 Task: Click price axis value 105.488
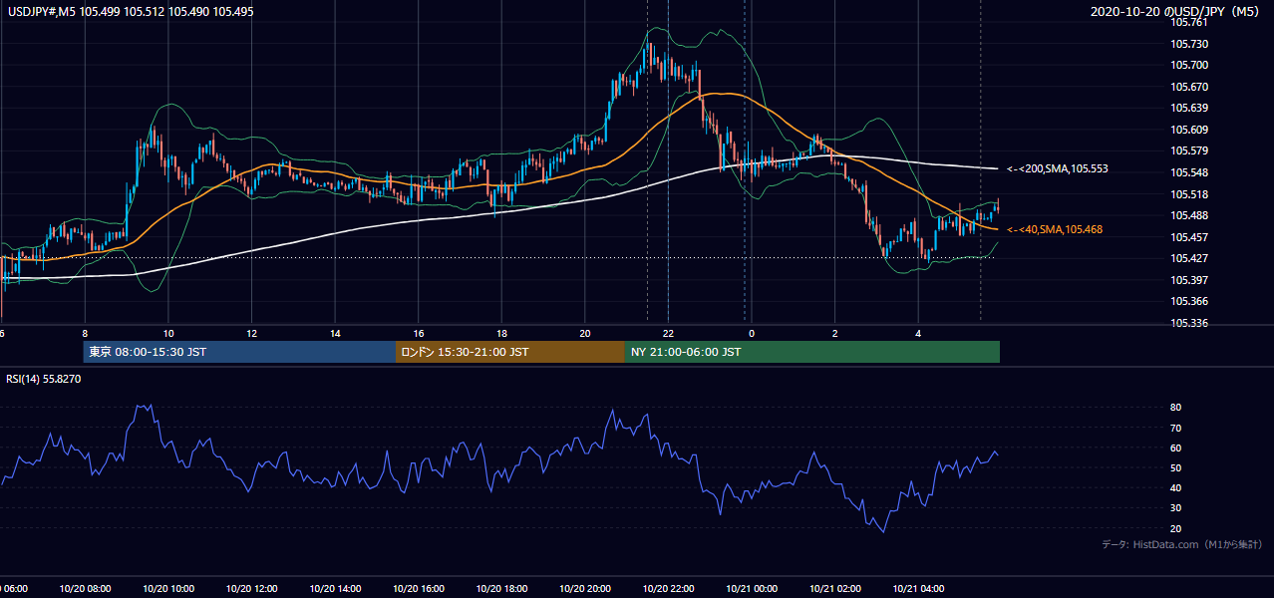[1188, 215]
